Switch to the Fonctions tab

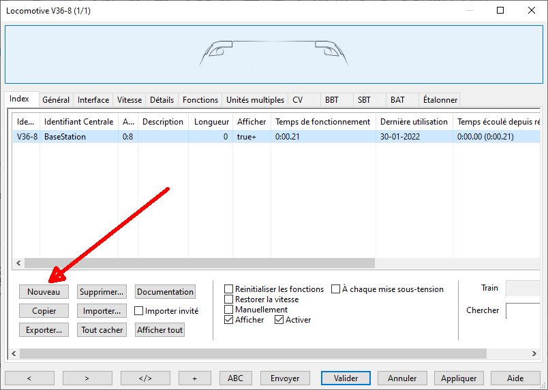pos(200,100)
